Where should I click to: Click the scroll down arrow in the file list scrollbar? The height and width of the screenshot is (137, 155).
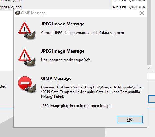(x=149, y=68)
